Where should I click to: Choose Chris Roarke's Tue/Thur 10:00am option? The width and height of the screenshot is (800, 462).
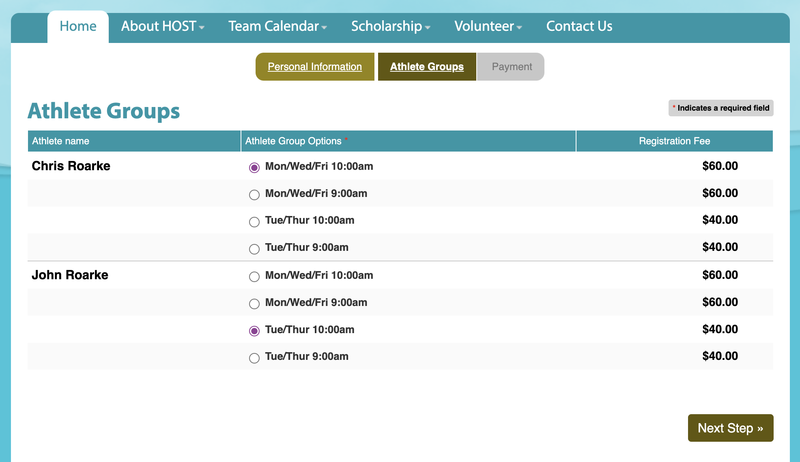pyautogui.click(x=254, y=222)
